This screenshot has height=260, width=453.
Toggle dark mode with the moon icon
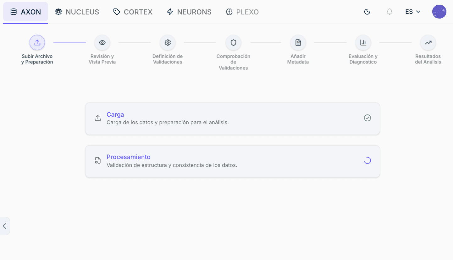click(x=367, y=12)
